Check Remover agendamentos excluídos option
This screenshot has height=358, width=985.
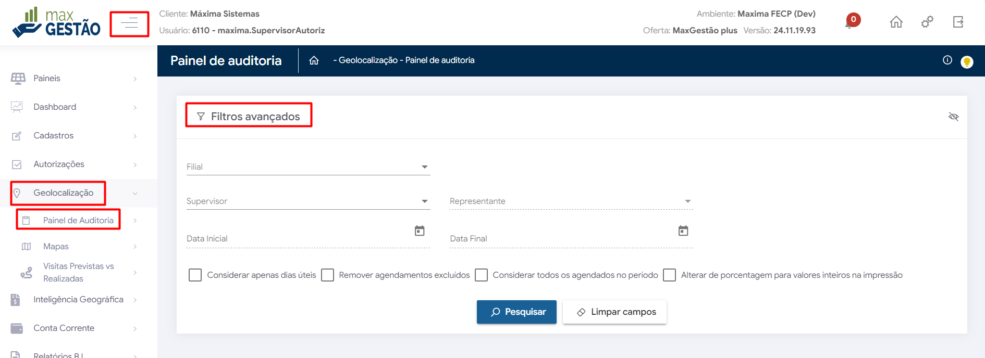[327, 275]
